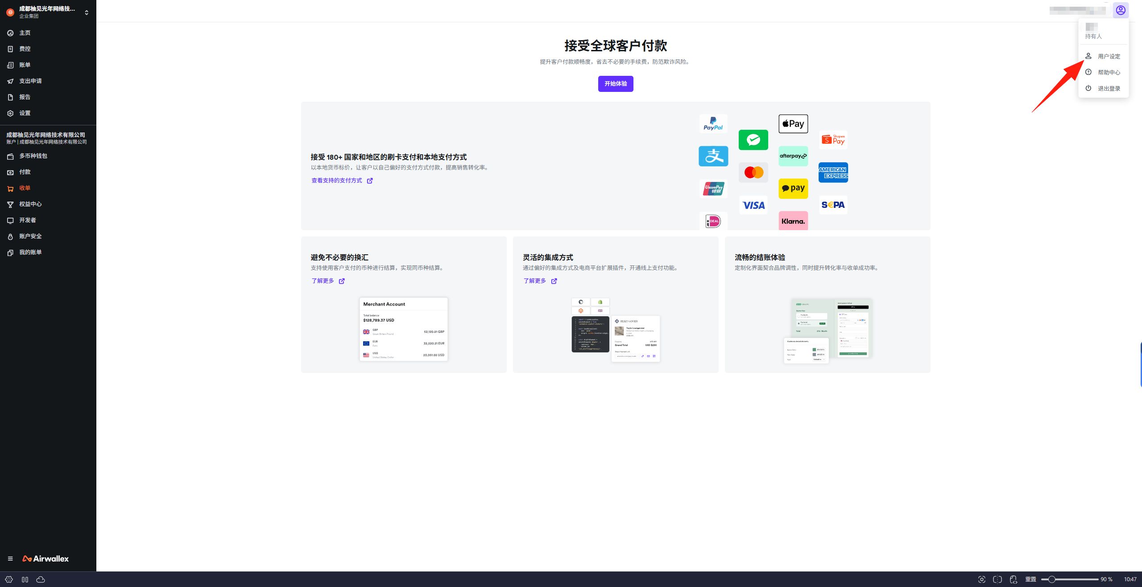Click the 多币种钱包 wallet icon
Viewport: 1142px width, 587px height.
pos(10,156)
